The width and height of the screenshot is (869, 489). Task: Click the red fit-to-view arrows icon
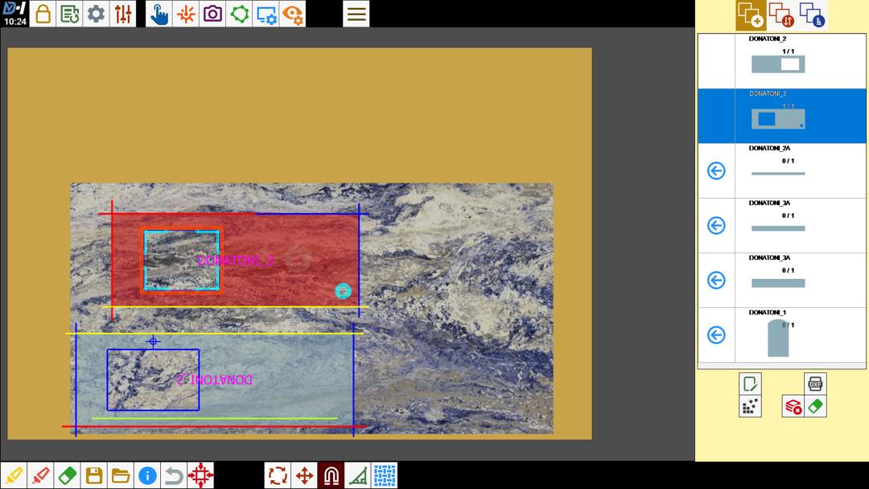tap(200, 475)
